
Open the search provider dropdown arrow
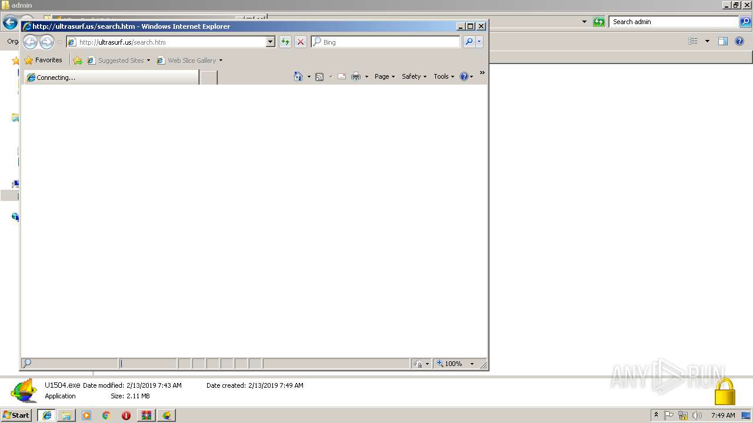[x=479, y=42]
